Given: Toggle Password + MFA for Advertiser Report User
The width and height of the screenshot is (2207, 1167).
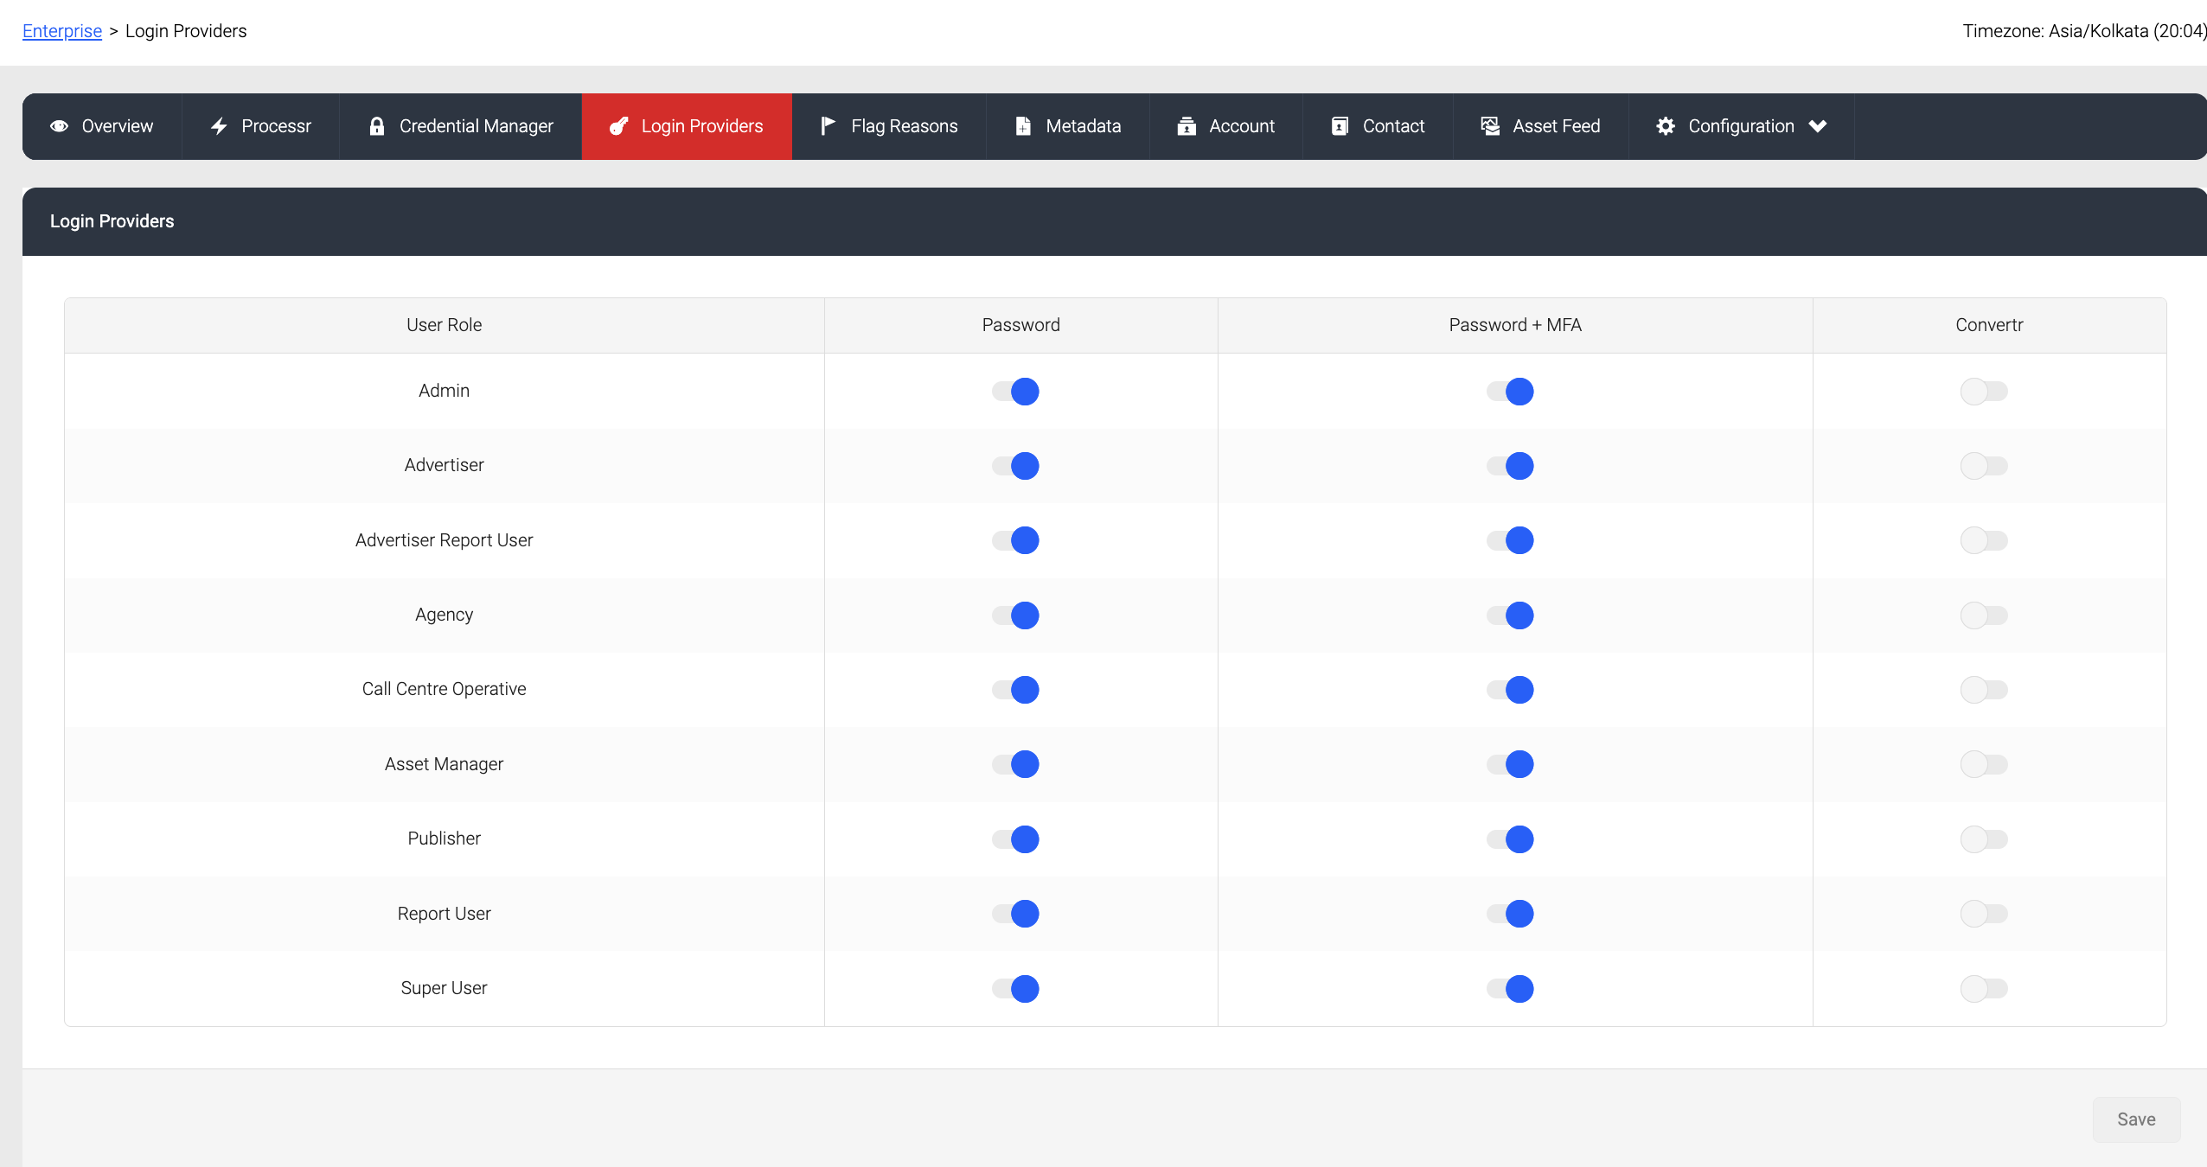Looking at the screenshot, I should click(x=1510, y=540).
